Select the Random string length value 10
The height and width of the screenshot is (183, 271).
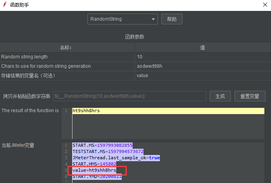pos(202,57)
